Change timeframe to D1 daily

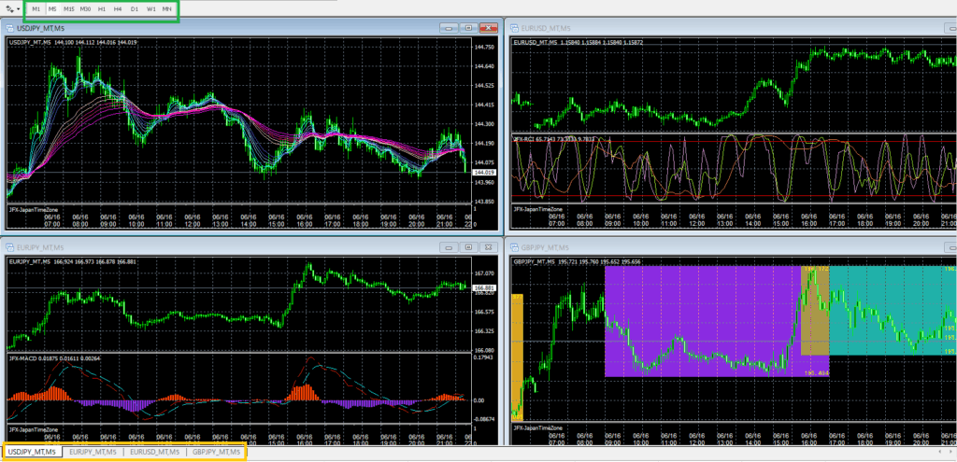135,9
